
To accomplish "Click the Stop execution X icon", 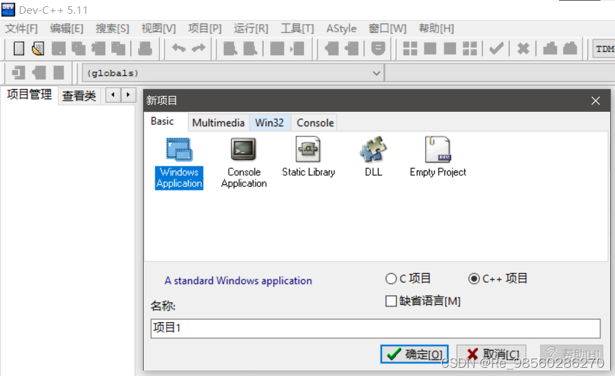I will [523, 48].
